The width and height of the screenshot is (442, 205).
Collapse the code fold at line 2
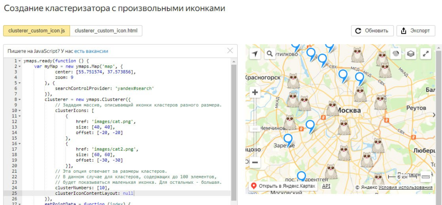(20, 66)
